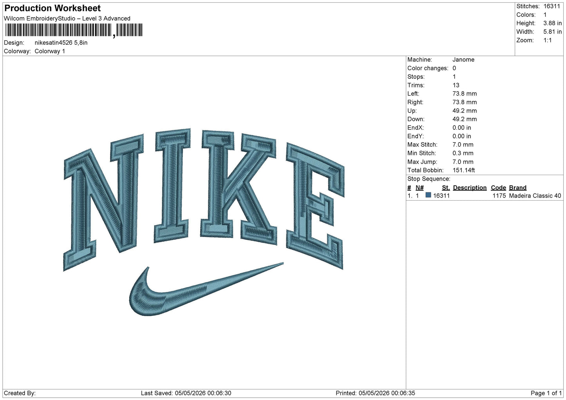
Task: Click the 'Code' column header
Action: pyautogui.click(x=498, y=188)
